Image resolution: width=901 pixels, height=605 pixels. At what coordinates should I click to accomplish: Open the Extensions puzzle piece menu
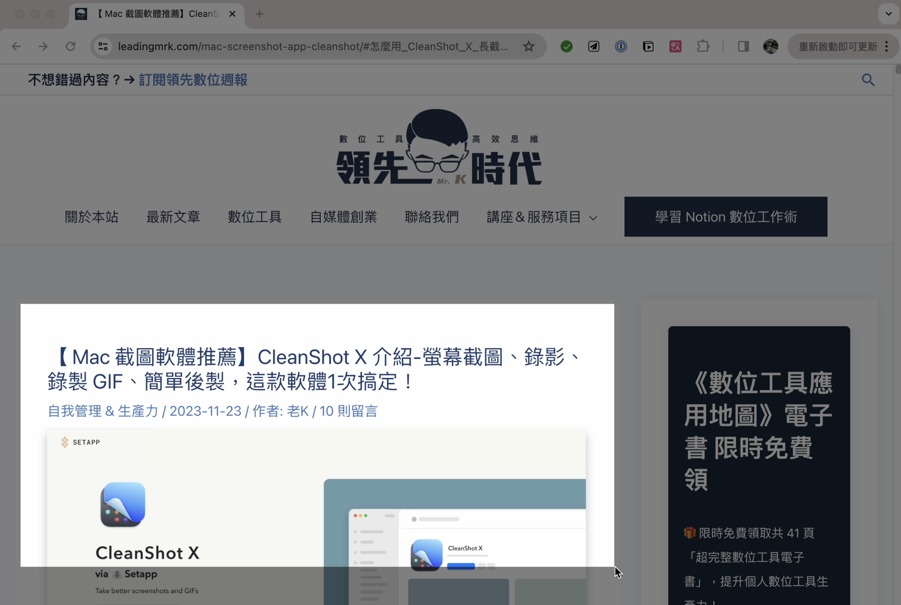(703, 46)
